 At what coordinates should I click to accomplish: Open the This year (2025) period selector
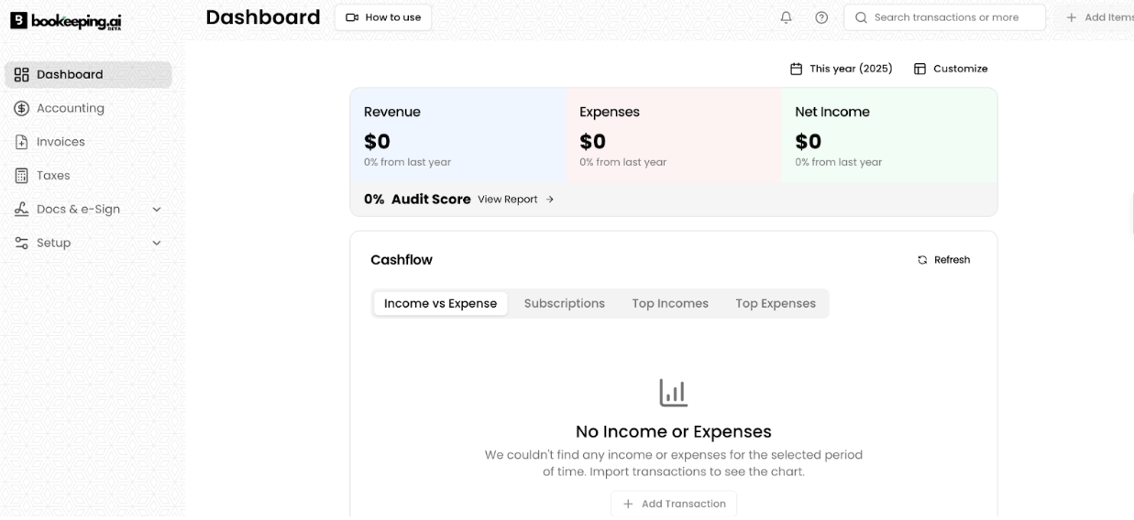(841, 69)
